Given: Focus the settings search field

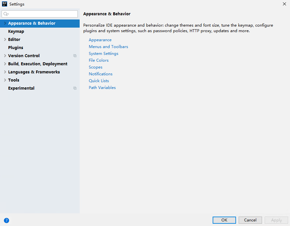Looking at the screenshot, I should [40, 14].
